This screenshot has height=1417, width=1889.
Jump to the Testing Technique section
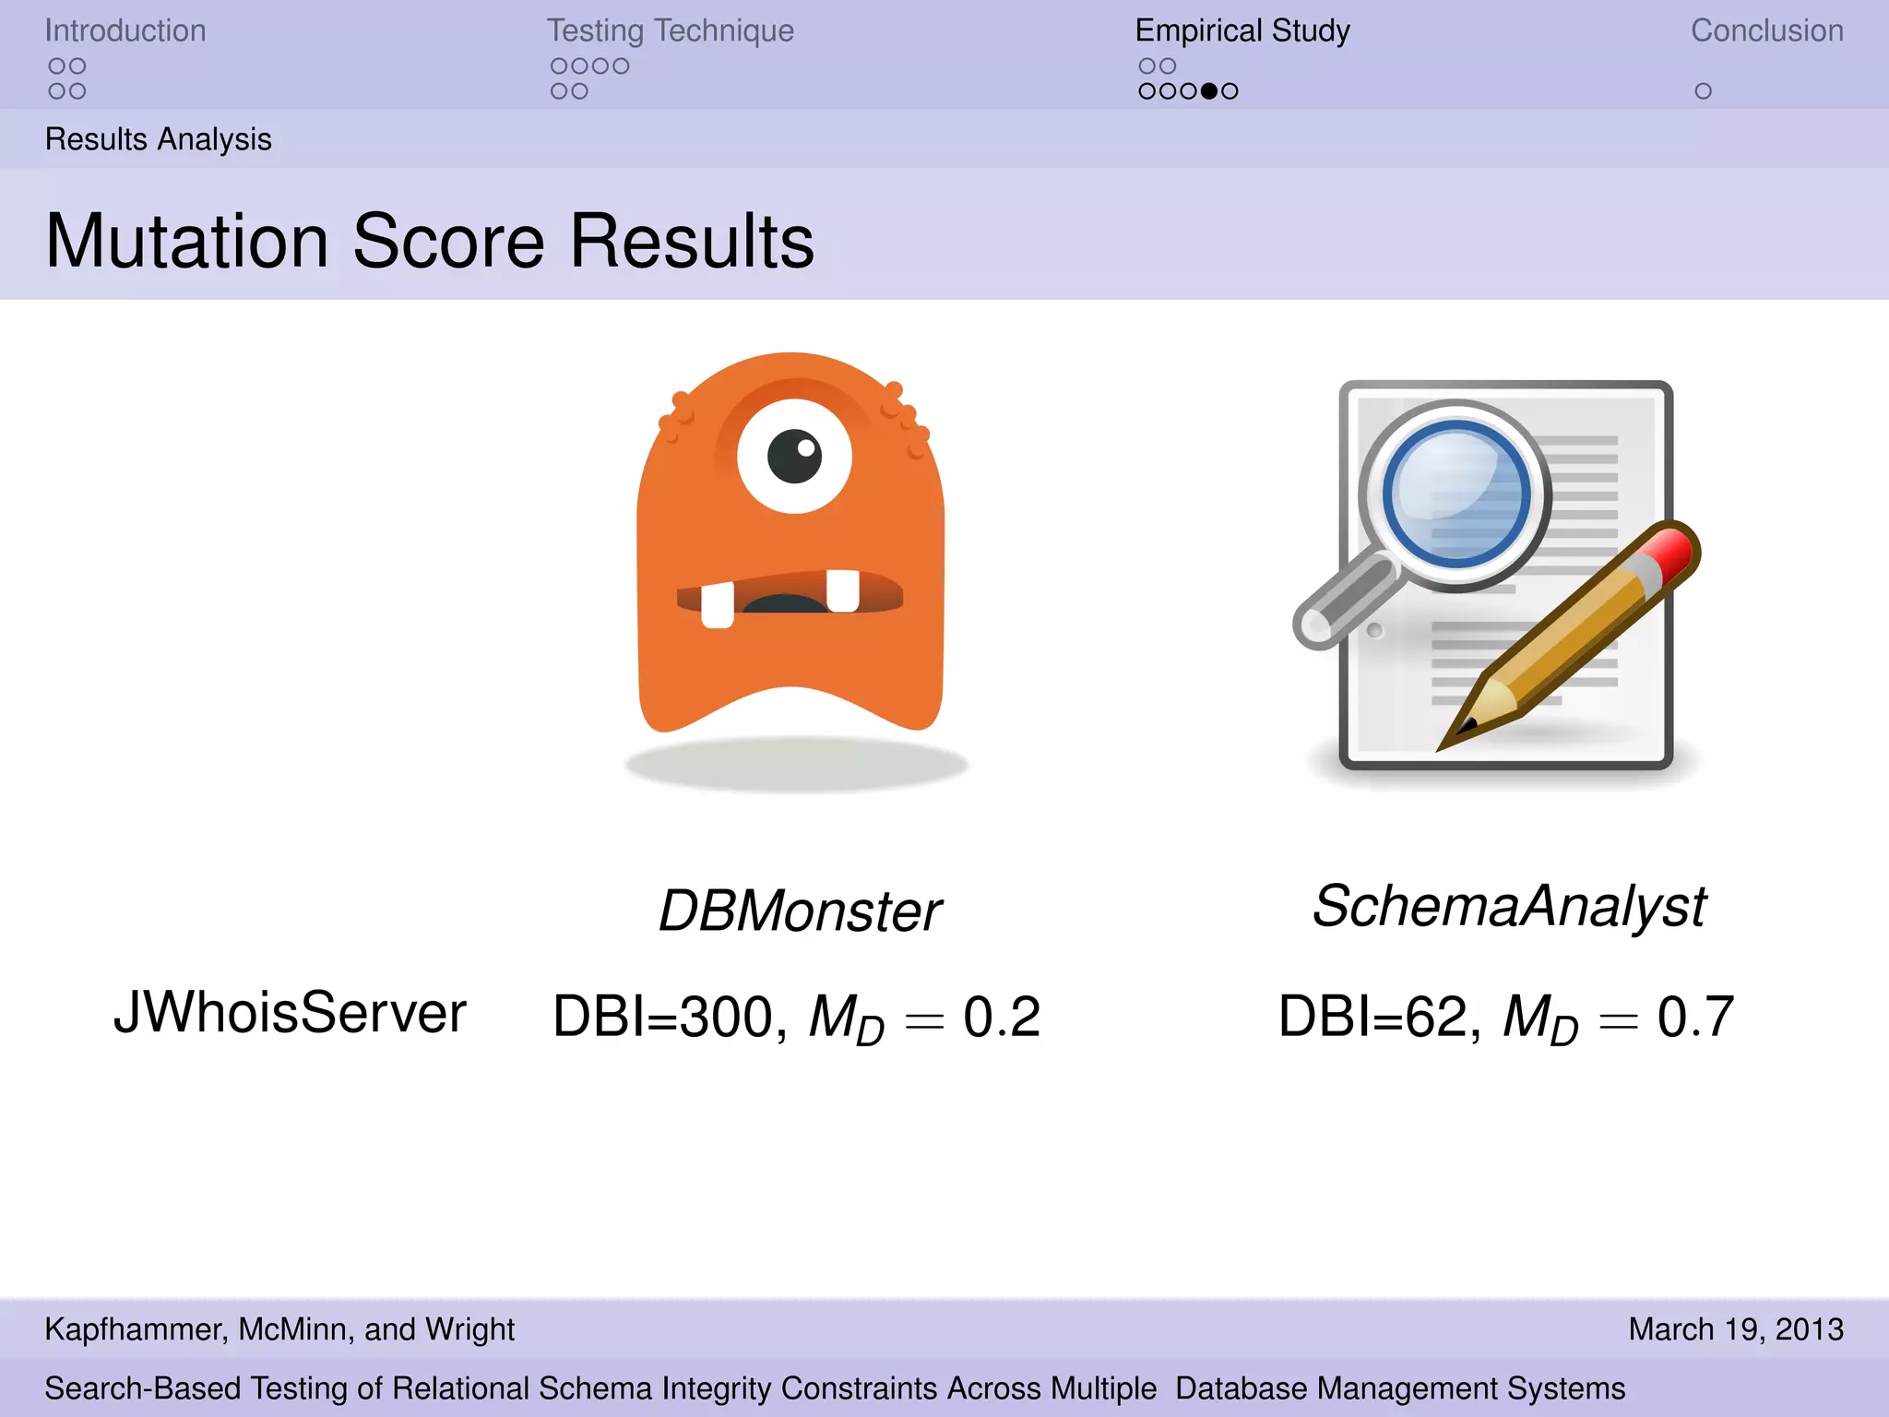coord(671,30)
